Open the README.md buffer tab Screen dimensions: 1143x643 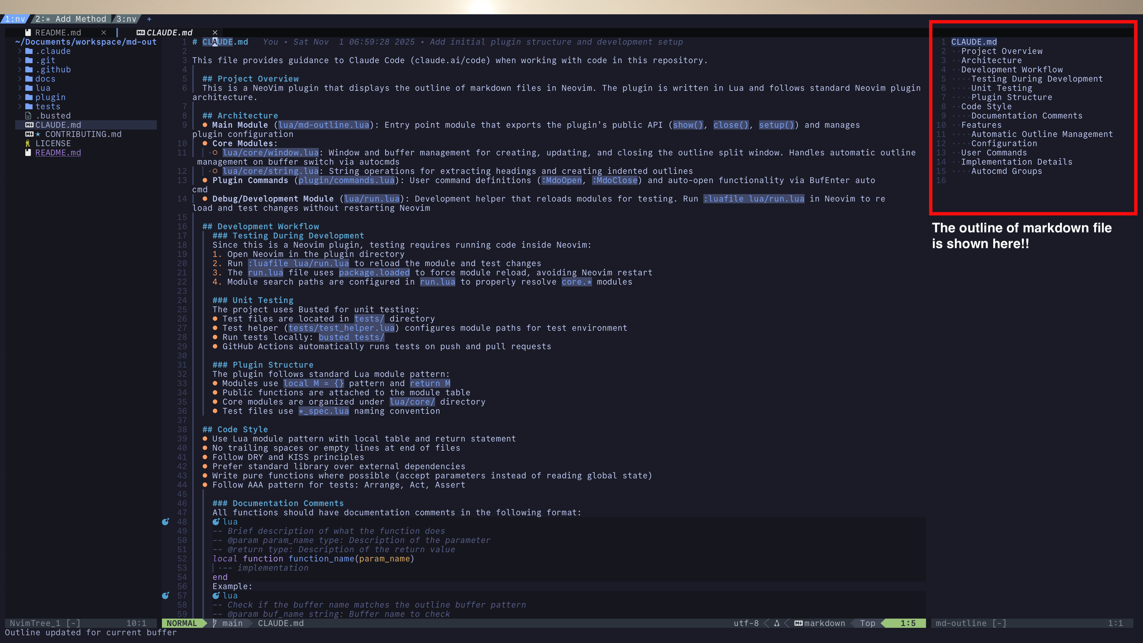coord(58,32)
